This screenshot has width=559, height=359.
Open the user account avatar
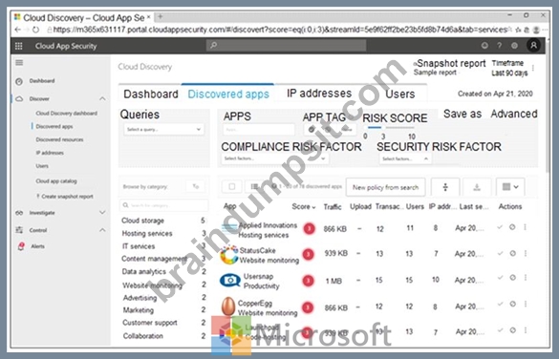[x=534, y=45]
